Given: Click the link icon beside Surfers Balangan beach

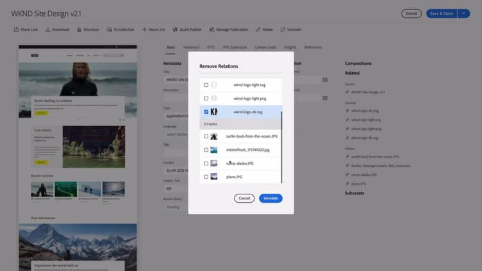Looking at the screenshot, I should click(x=347, y=165).
